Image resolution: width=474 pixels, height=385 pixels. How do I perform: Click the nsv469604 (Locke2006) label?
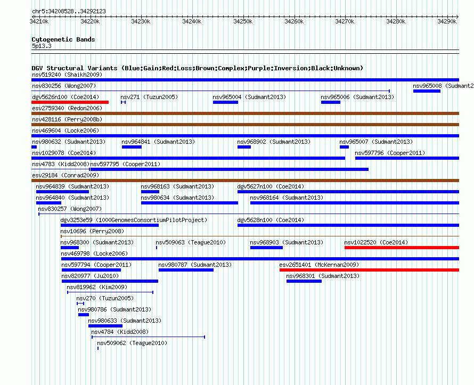(x=66, y=130)
